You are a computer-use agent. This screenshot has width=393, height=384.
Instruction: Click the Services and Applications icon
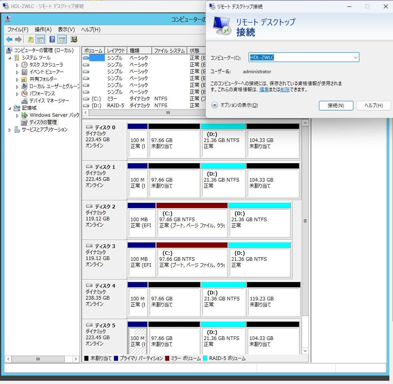click(x=17, y=130)
